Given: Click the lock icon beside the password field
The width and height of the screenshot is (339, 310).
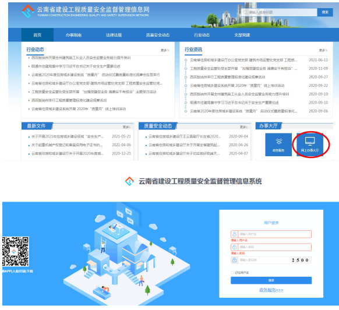Looking at the screenshot, I should pyautogui.click(x=234, y=247).
